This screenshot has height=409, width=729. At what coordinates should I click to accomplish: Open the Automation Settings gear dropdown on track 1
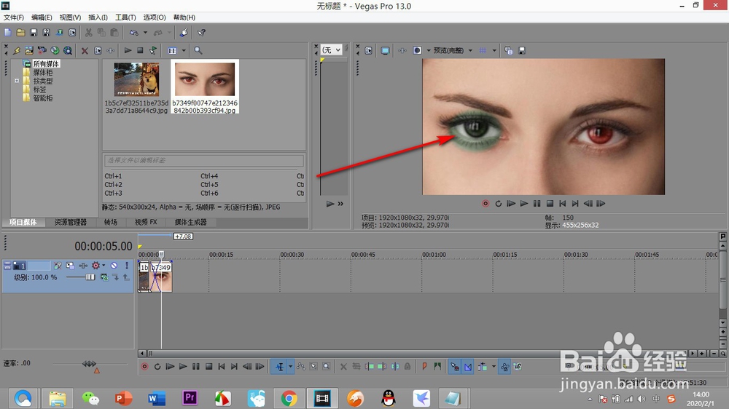point(98,266)
